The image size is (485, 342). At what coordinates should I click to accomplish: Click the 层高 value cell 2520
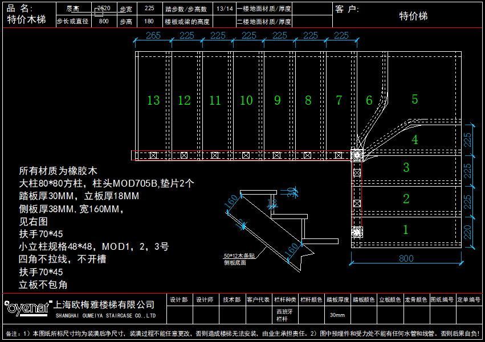pos(104,9)
